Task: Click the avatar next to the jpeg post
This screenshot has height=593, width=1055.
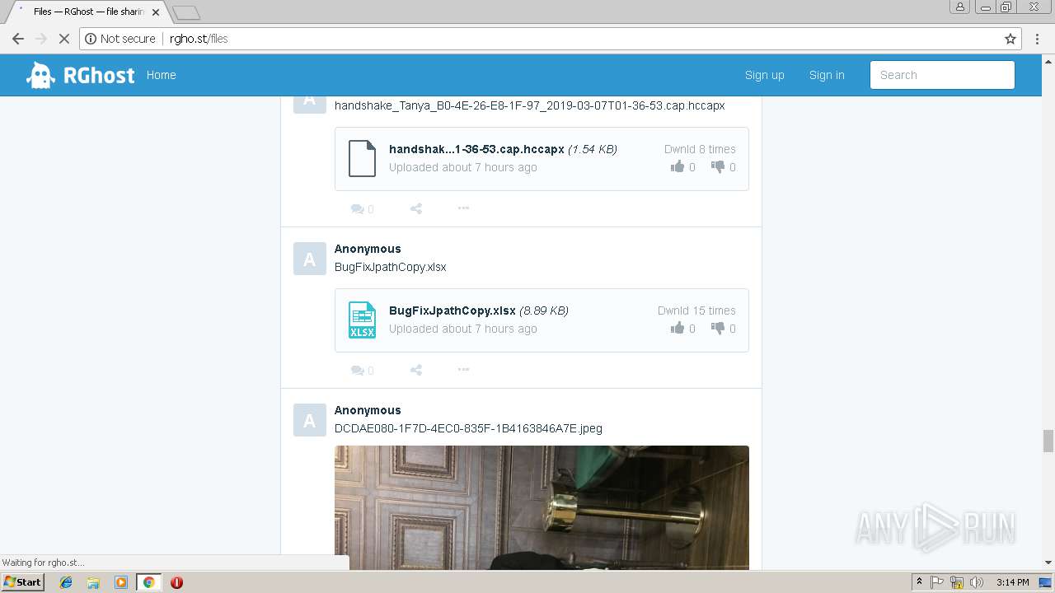Action: click(x=310, y=421)
